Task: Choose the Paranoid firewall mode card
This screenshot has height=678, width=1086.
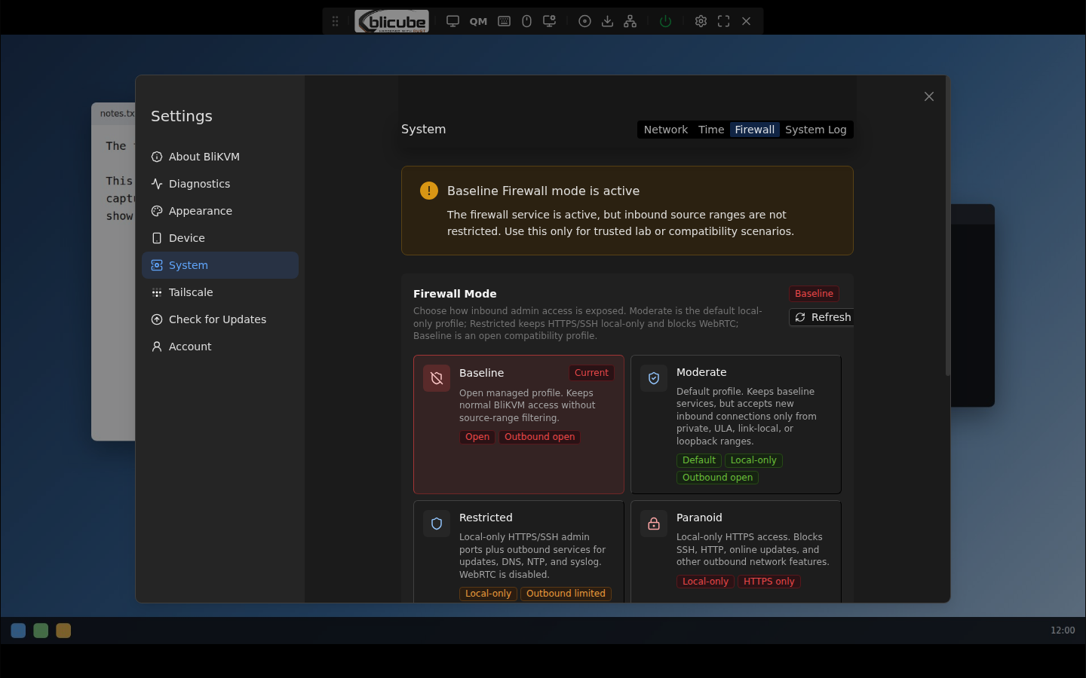Action: (x=736, y=551)
